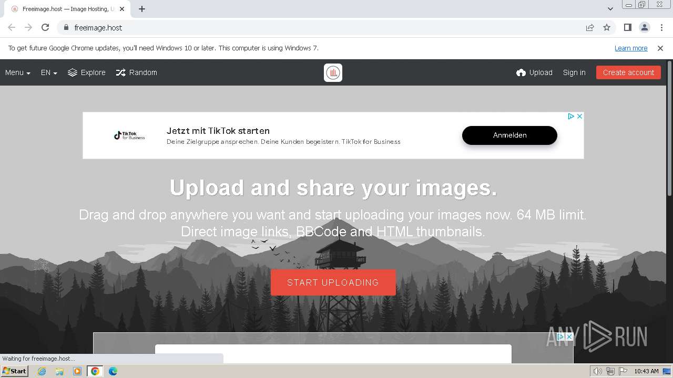673x378 pixels.
Task: Click Sign in
Action: point(574,72)
